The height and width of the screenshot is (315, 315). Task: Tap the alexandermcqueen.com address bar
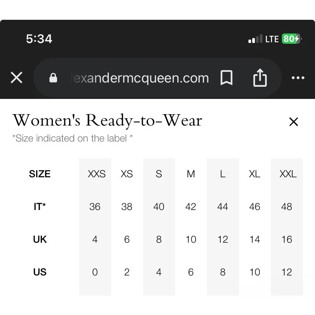[140, 78]
